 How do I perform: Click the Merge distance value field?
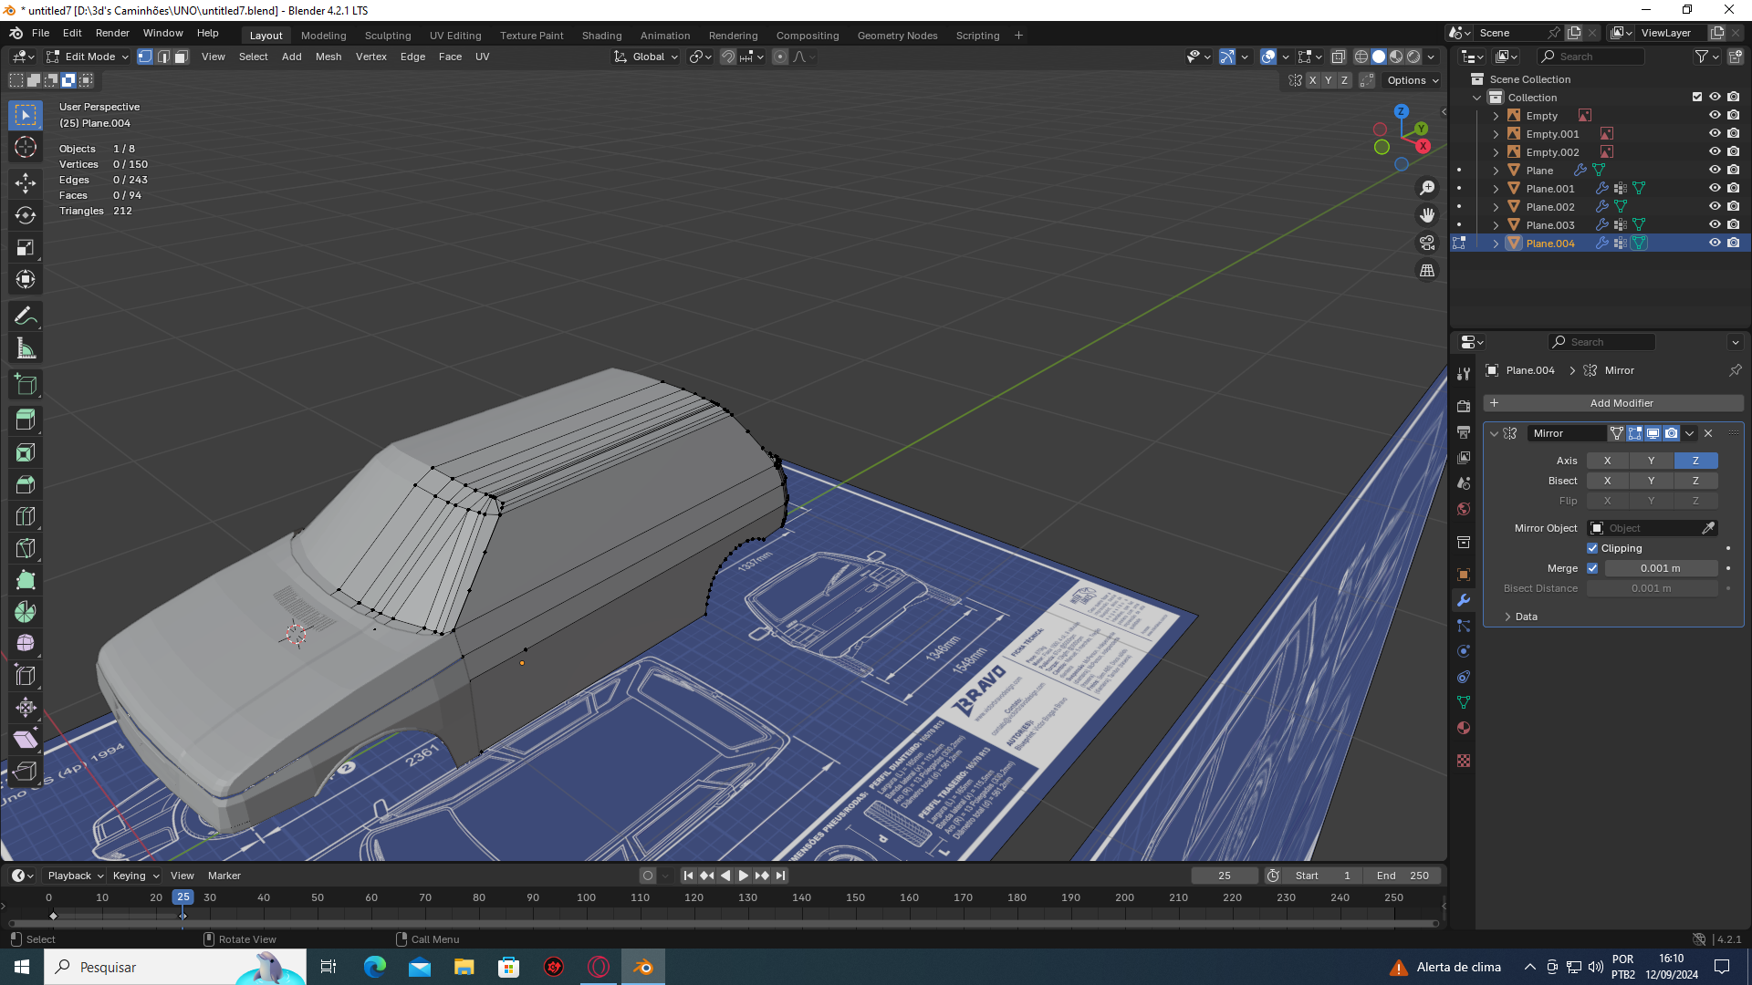(x=1660, y=568)
